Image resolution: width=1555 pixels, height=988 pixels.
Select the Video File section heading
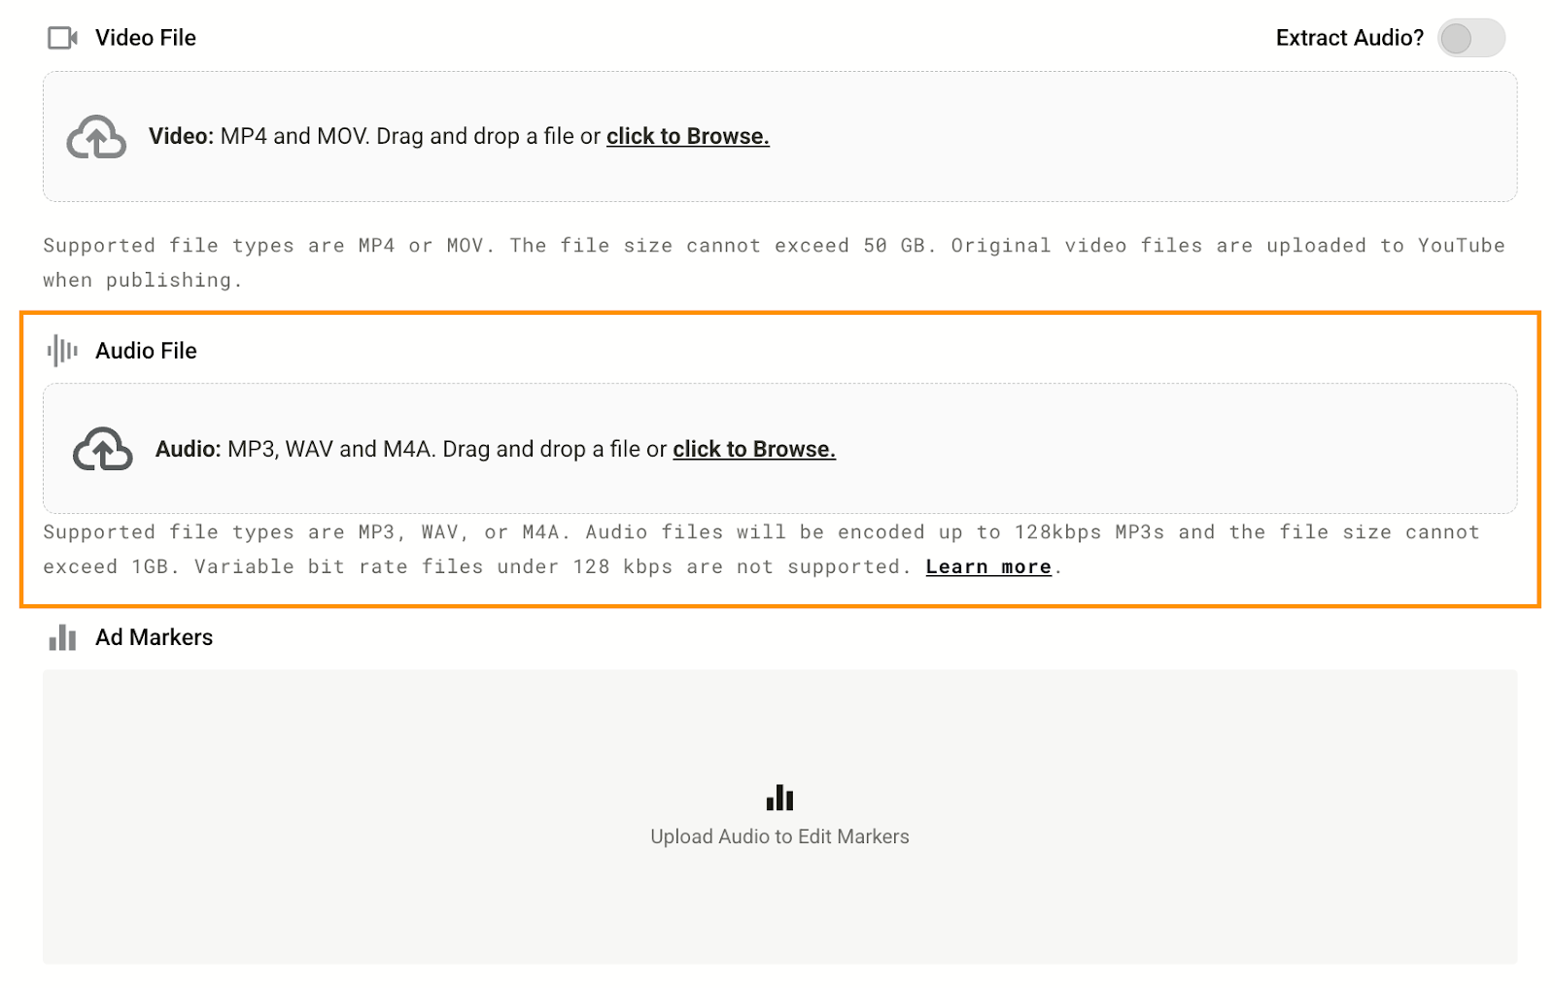[x=146, y=38]
